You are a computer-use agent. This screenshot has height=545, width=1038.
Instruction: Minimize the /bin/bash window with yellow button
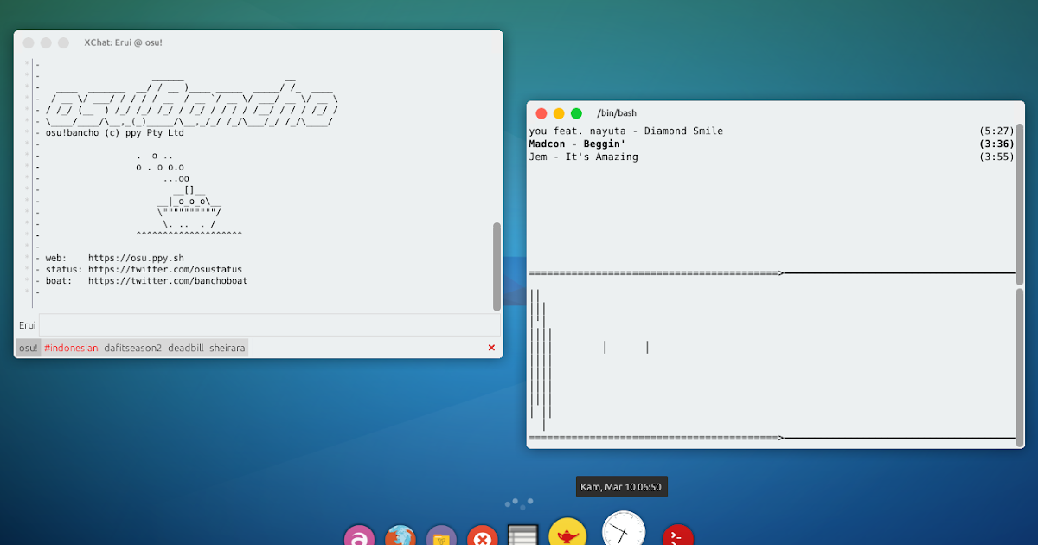tap(559, 113)
